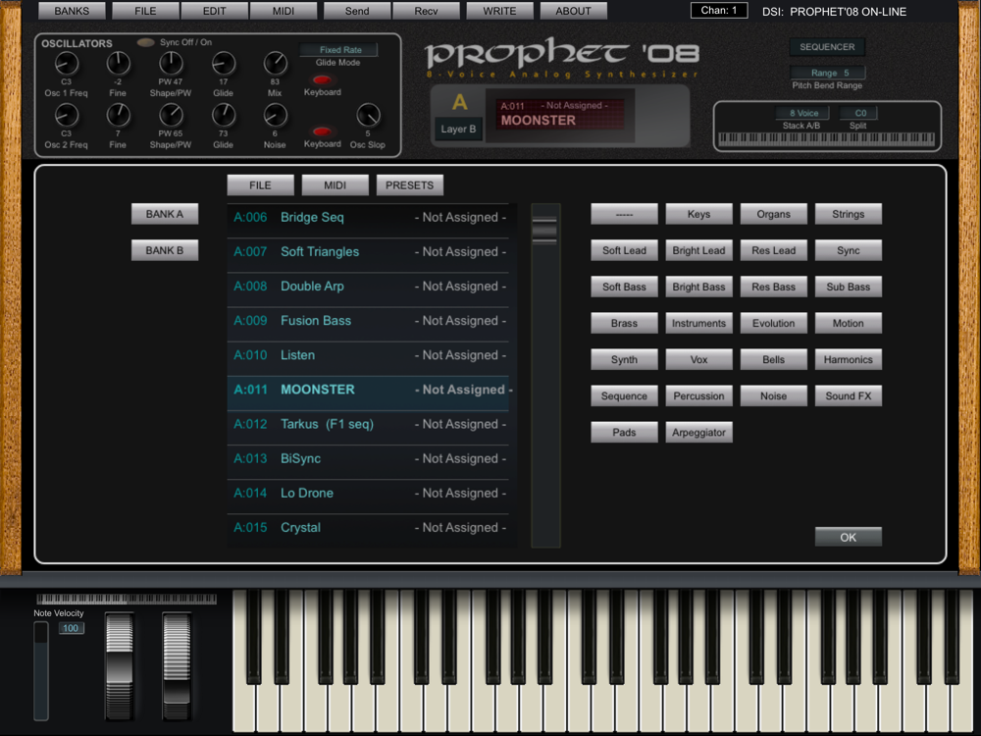Open the Fixed Rate glide mode selector
This screenshot has width=981, height=736.
click(339, 49)
